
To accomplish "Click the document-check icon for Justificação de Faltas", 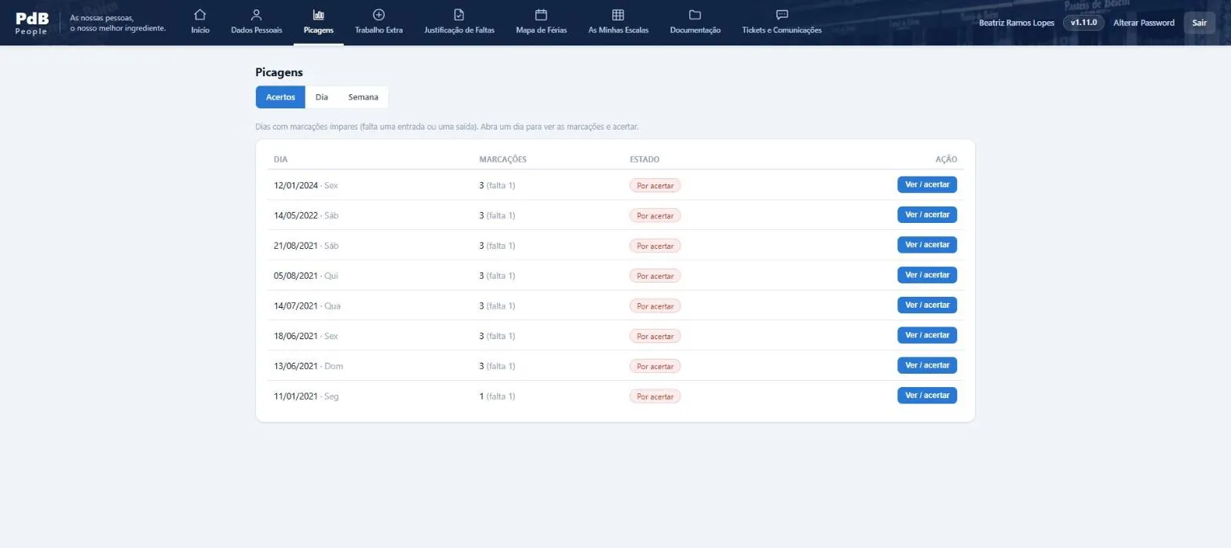I will [x=459, y=15].
